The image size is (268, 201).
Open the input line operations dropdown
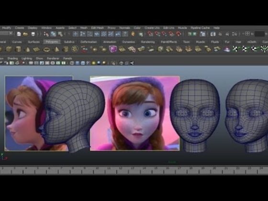[x=247, y=34]
